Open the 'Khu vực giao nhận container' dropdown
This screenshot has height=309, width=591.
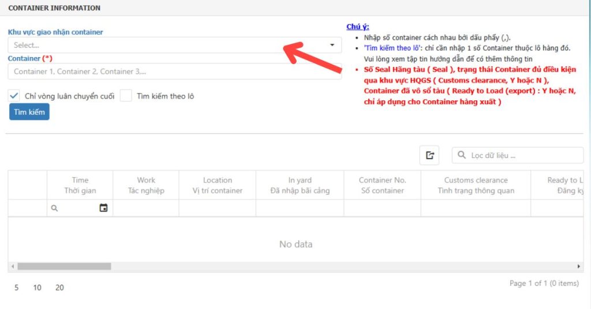point(174,45)
